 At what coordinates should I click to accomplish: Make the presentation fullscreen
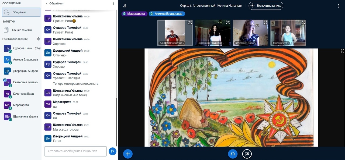[342, 51]
